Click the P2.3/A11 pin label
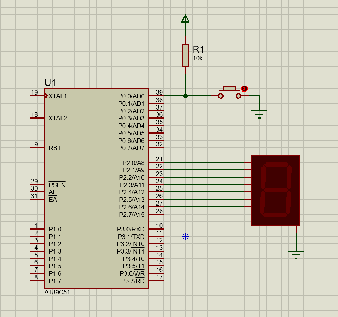 [x=132, y=185]
